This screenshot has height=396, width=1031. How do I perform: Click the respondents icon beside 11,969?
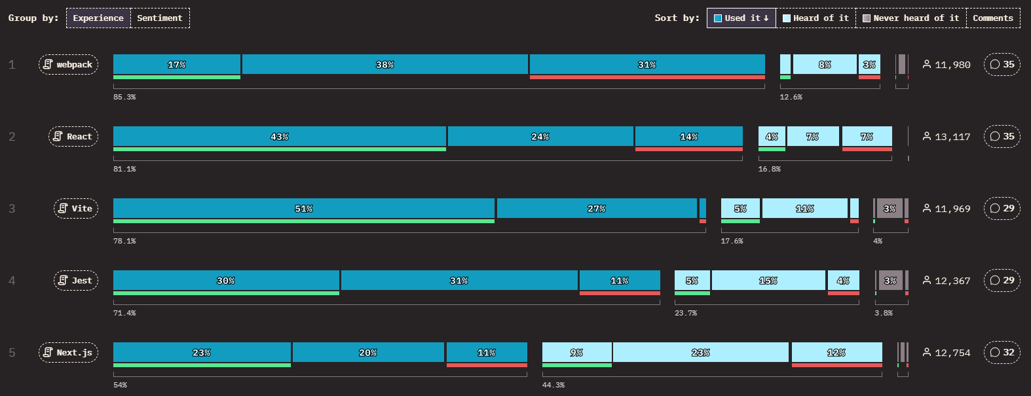pyautogui.click(x=927, y=208)
